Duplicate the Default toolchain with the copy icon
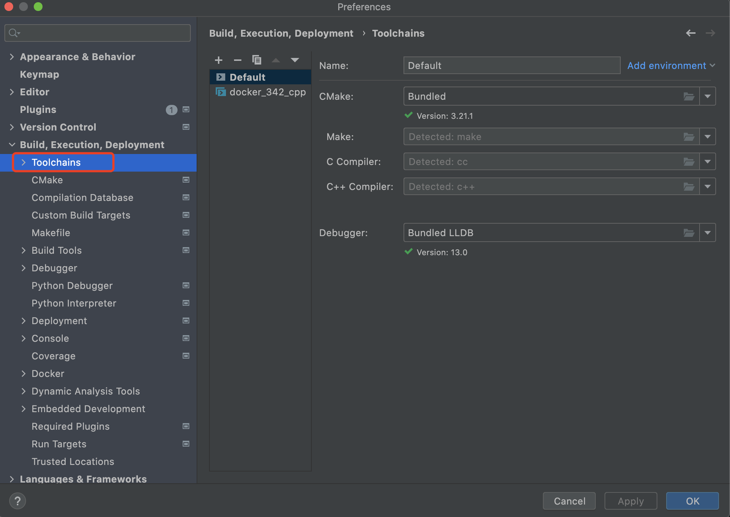 tap(257, 60)
